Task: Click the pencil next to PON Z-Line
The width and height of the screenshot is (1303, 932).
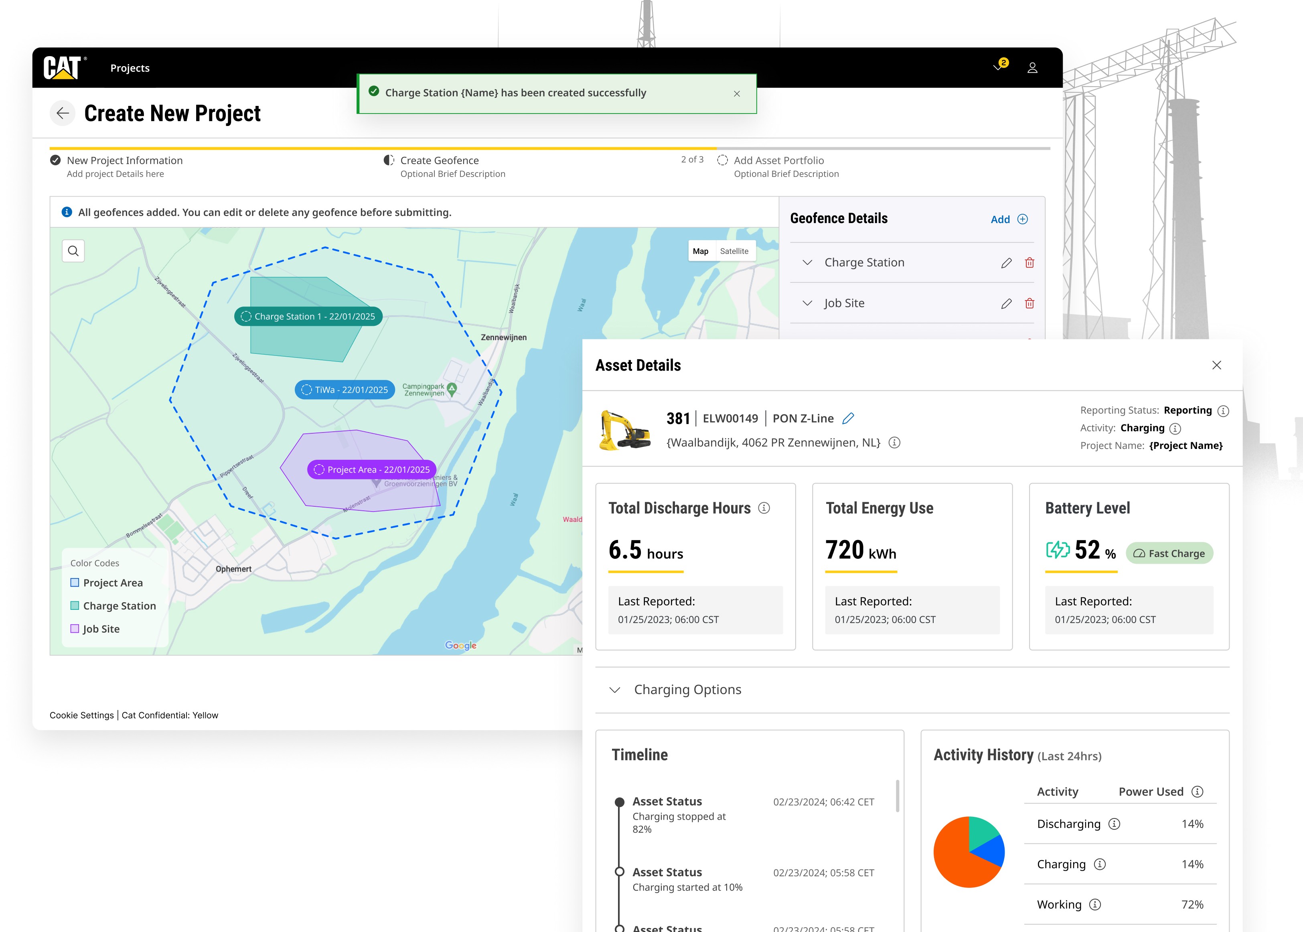Action: (x=848, y=418)
